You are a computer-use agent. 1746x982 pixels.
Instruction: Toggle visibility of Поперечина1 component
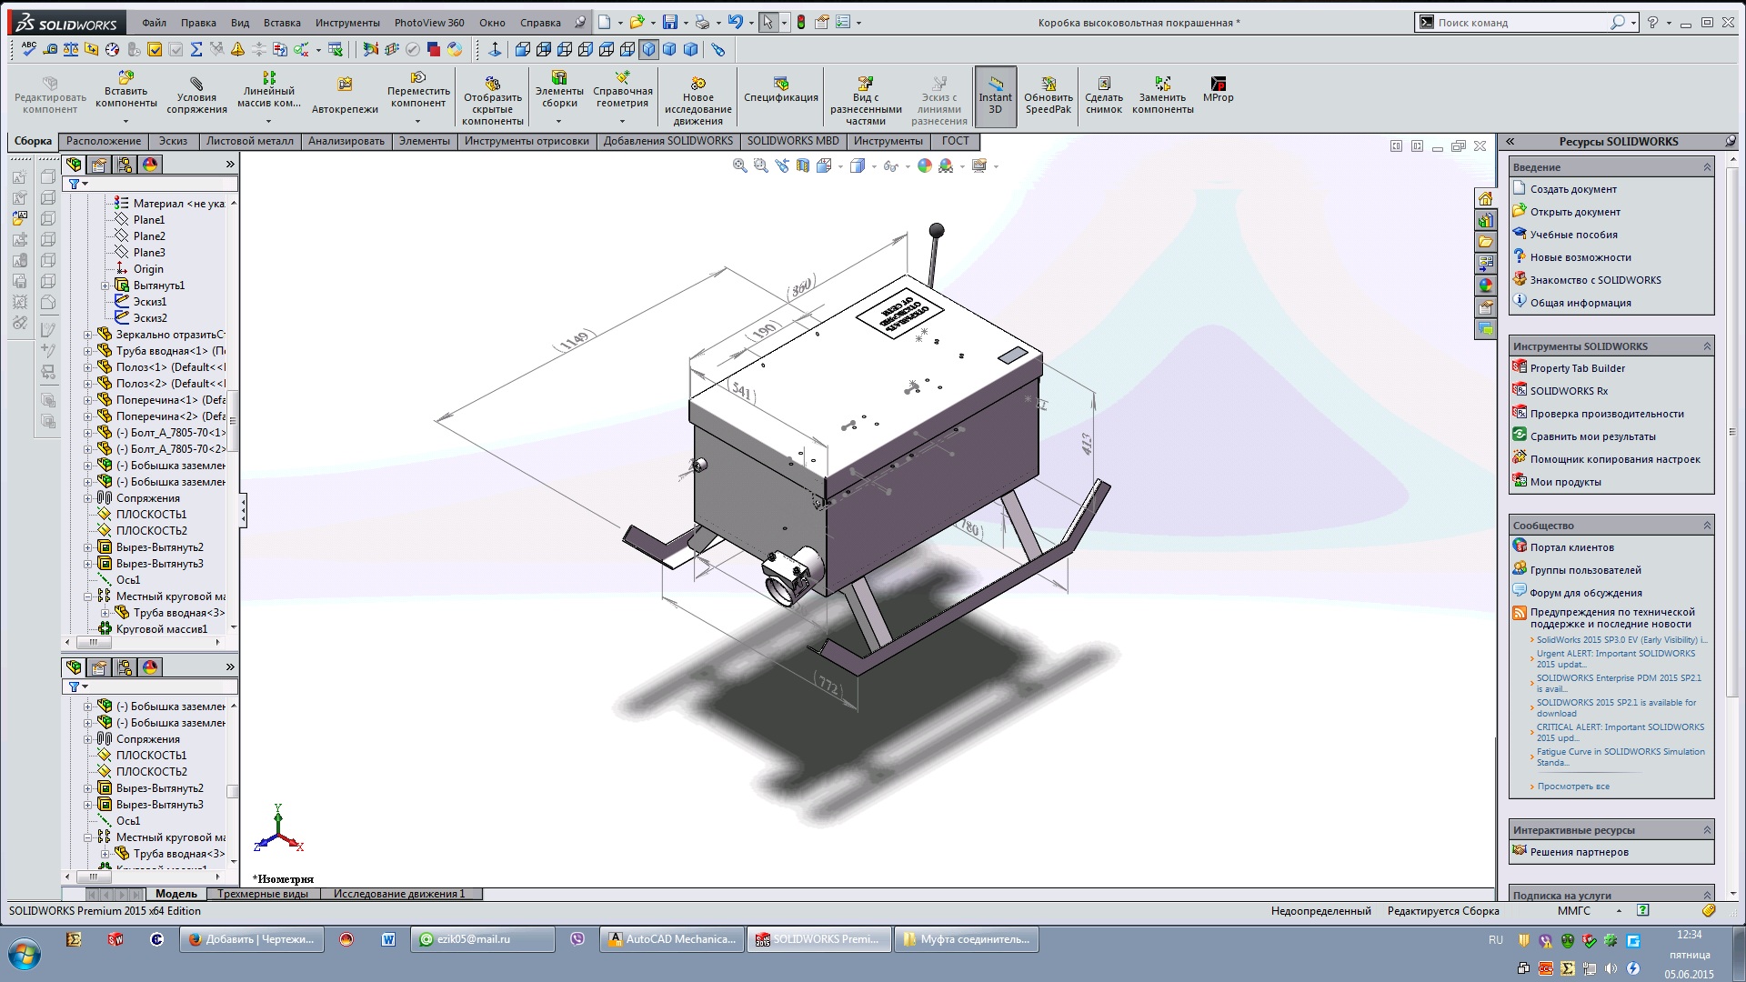click(157, 399)
